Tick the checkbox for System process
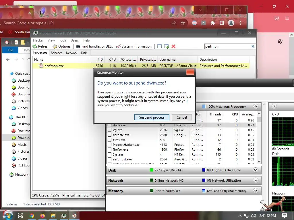Screen dimensions: 294x220 pos(109,154)
